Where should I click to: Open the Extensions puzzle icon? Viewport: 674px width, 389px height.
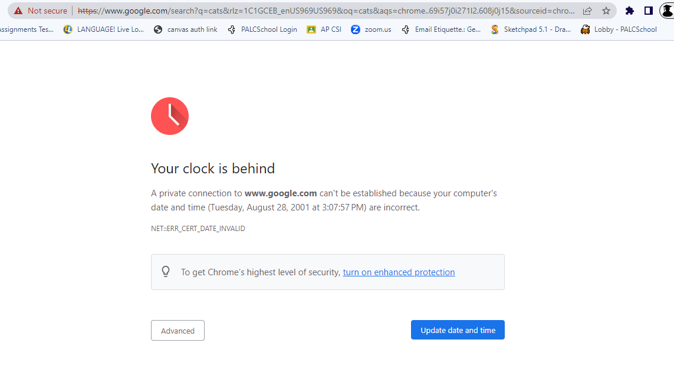[629, 11]
